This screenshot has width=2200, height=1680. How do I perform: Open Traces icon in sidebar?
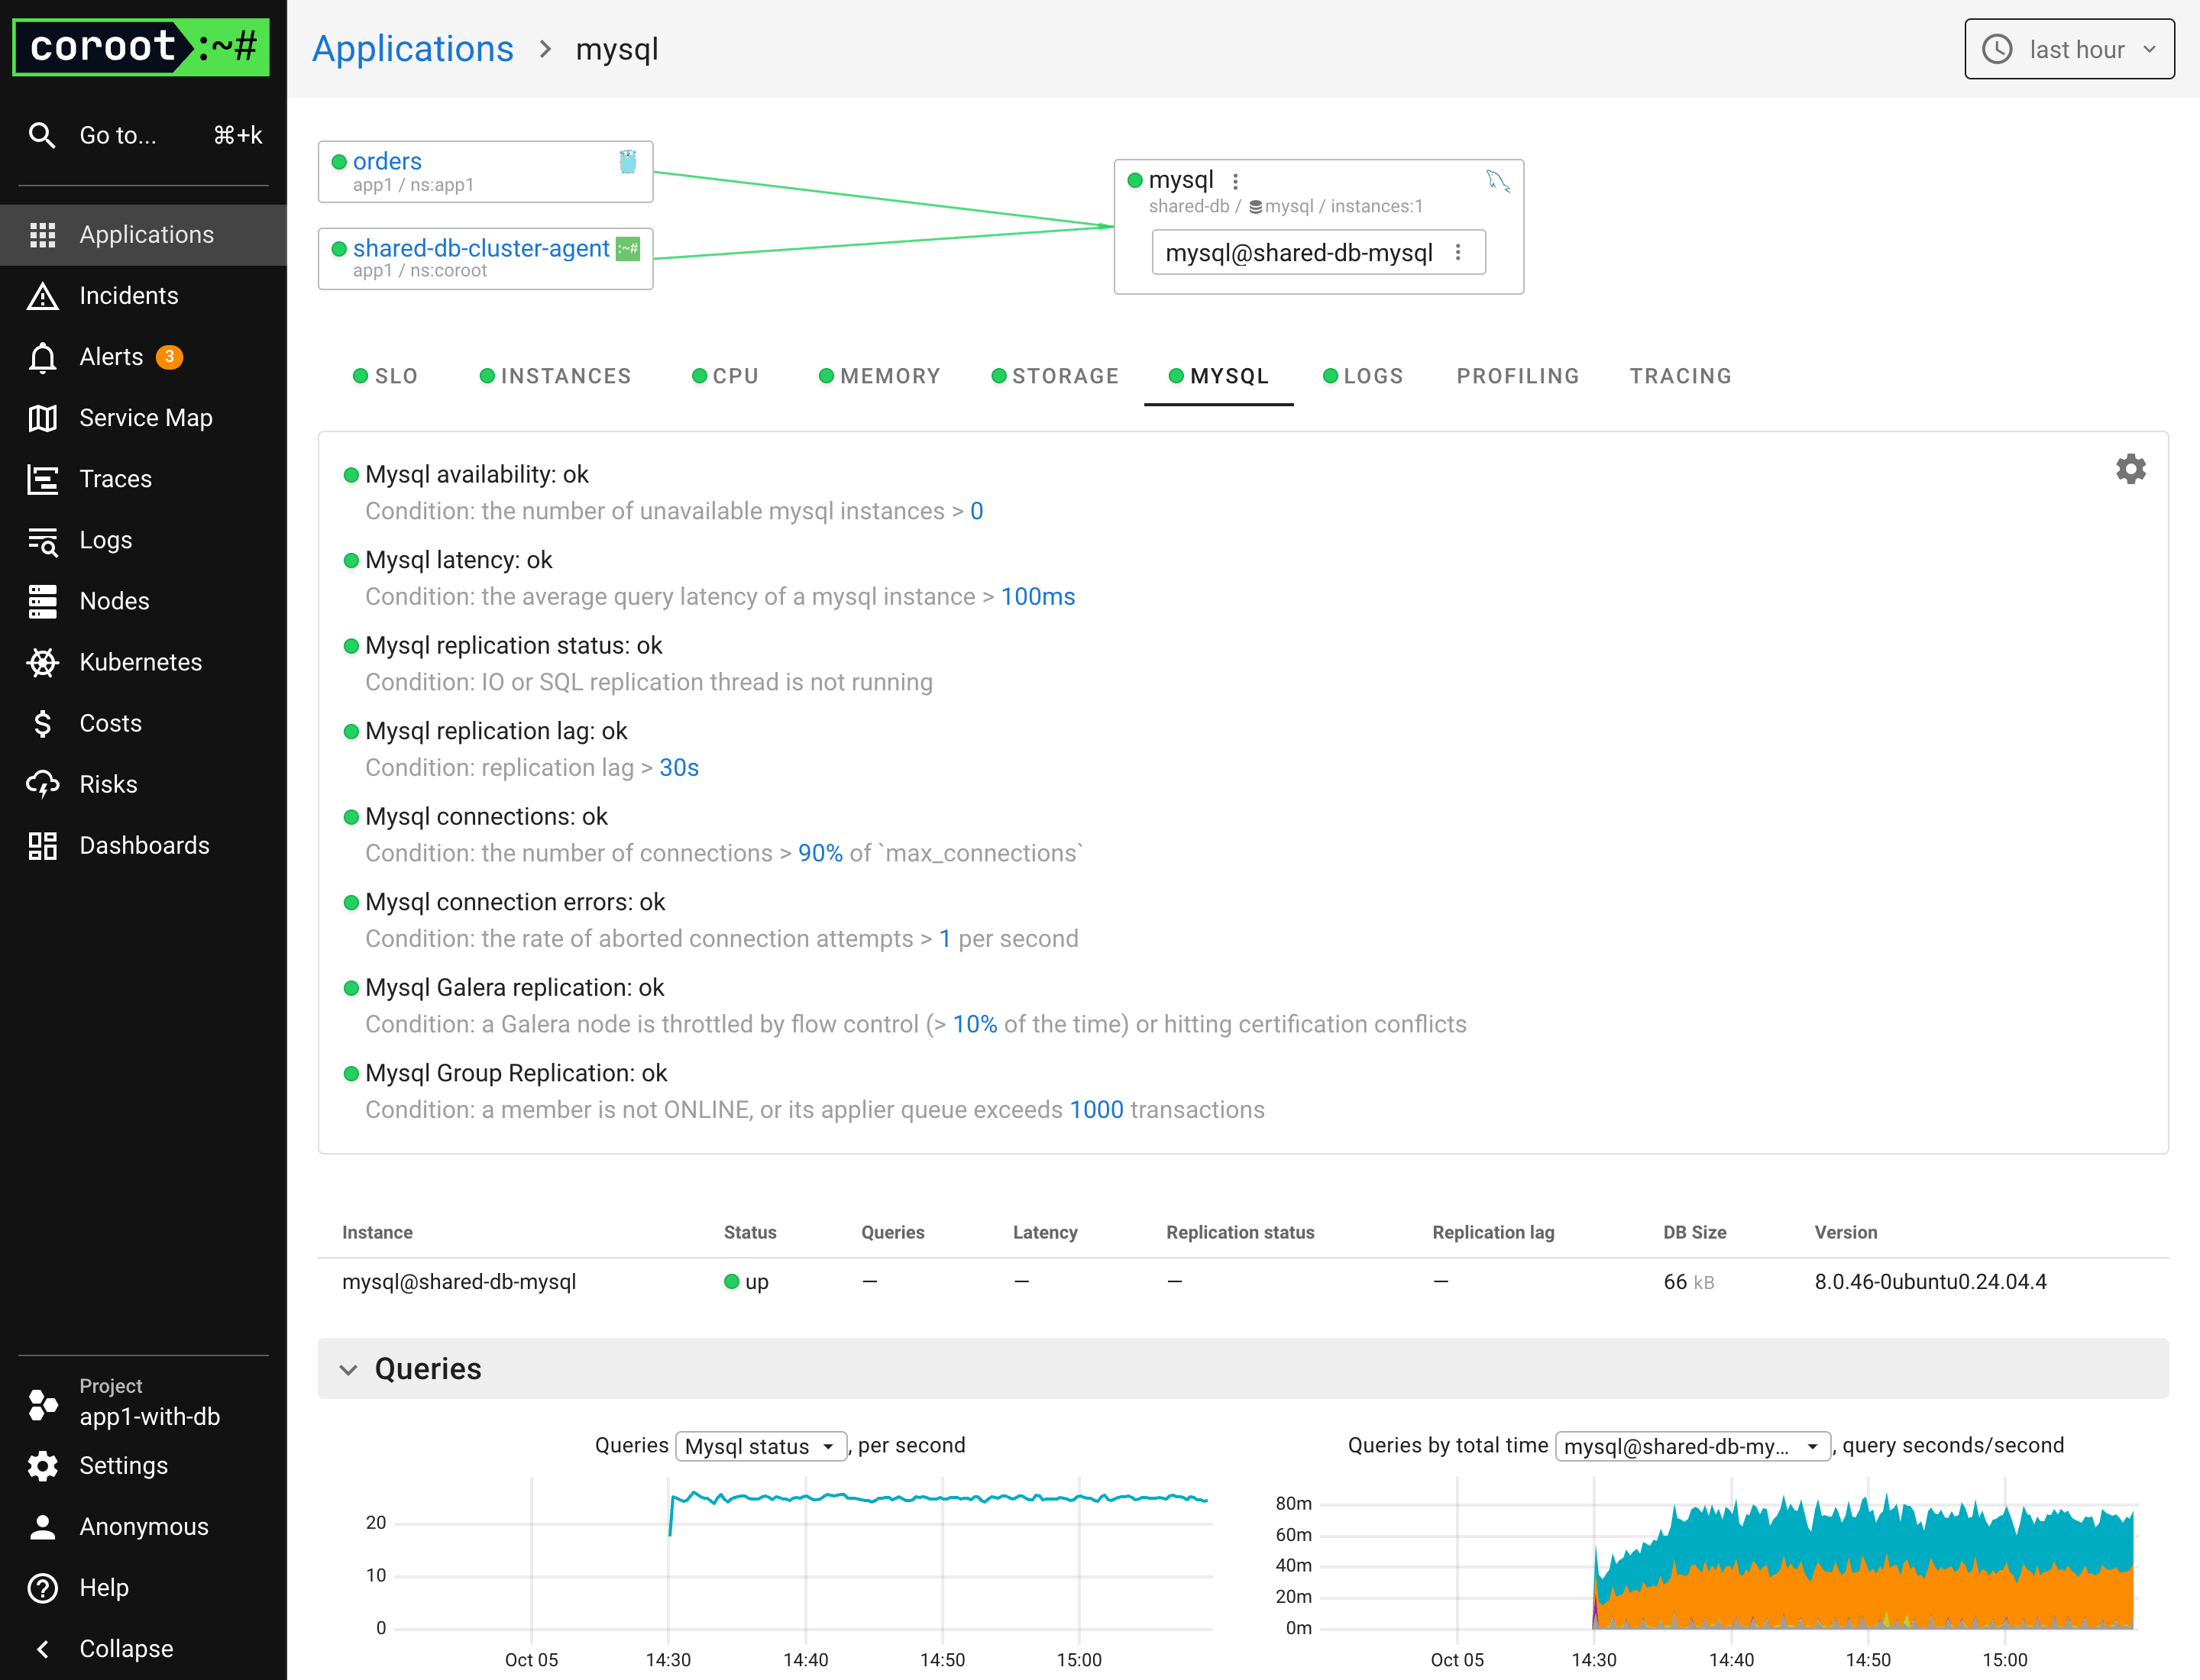coord(42,479)
